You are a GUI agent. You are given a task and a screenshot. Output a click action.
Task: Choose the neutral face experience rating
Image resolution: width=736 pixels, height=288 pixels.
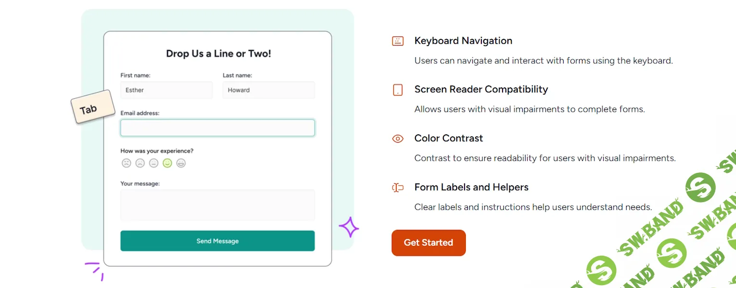click(154, 163)
